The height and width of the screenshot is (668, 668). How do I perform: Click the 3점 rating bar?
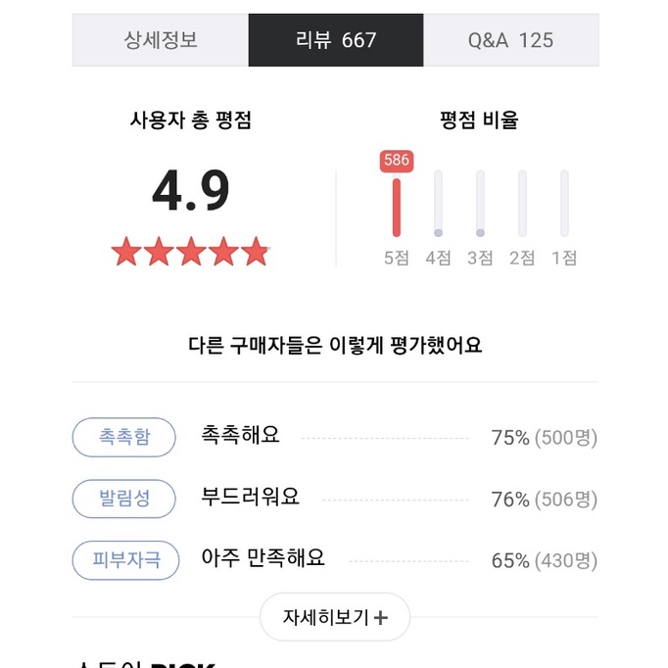click(480, 205)
